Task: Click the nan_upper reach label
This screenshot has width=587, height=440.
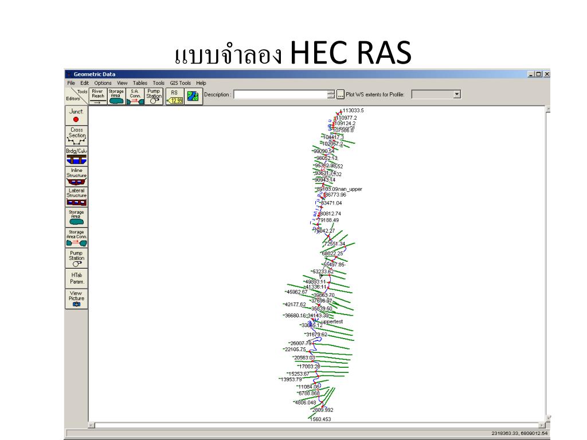Action: point(350,189)
